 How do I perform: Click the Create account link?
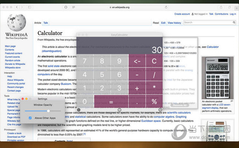click(x=182, y=14)
